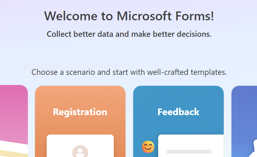
Task: Click the smiling emoji on Feedback card
Action: (x=148, y=147)
